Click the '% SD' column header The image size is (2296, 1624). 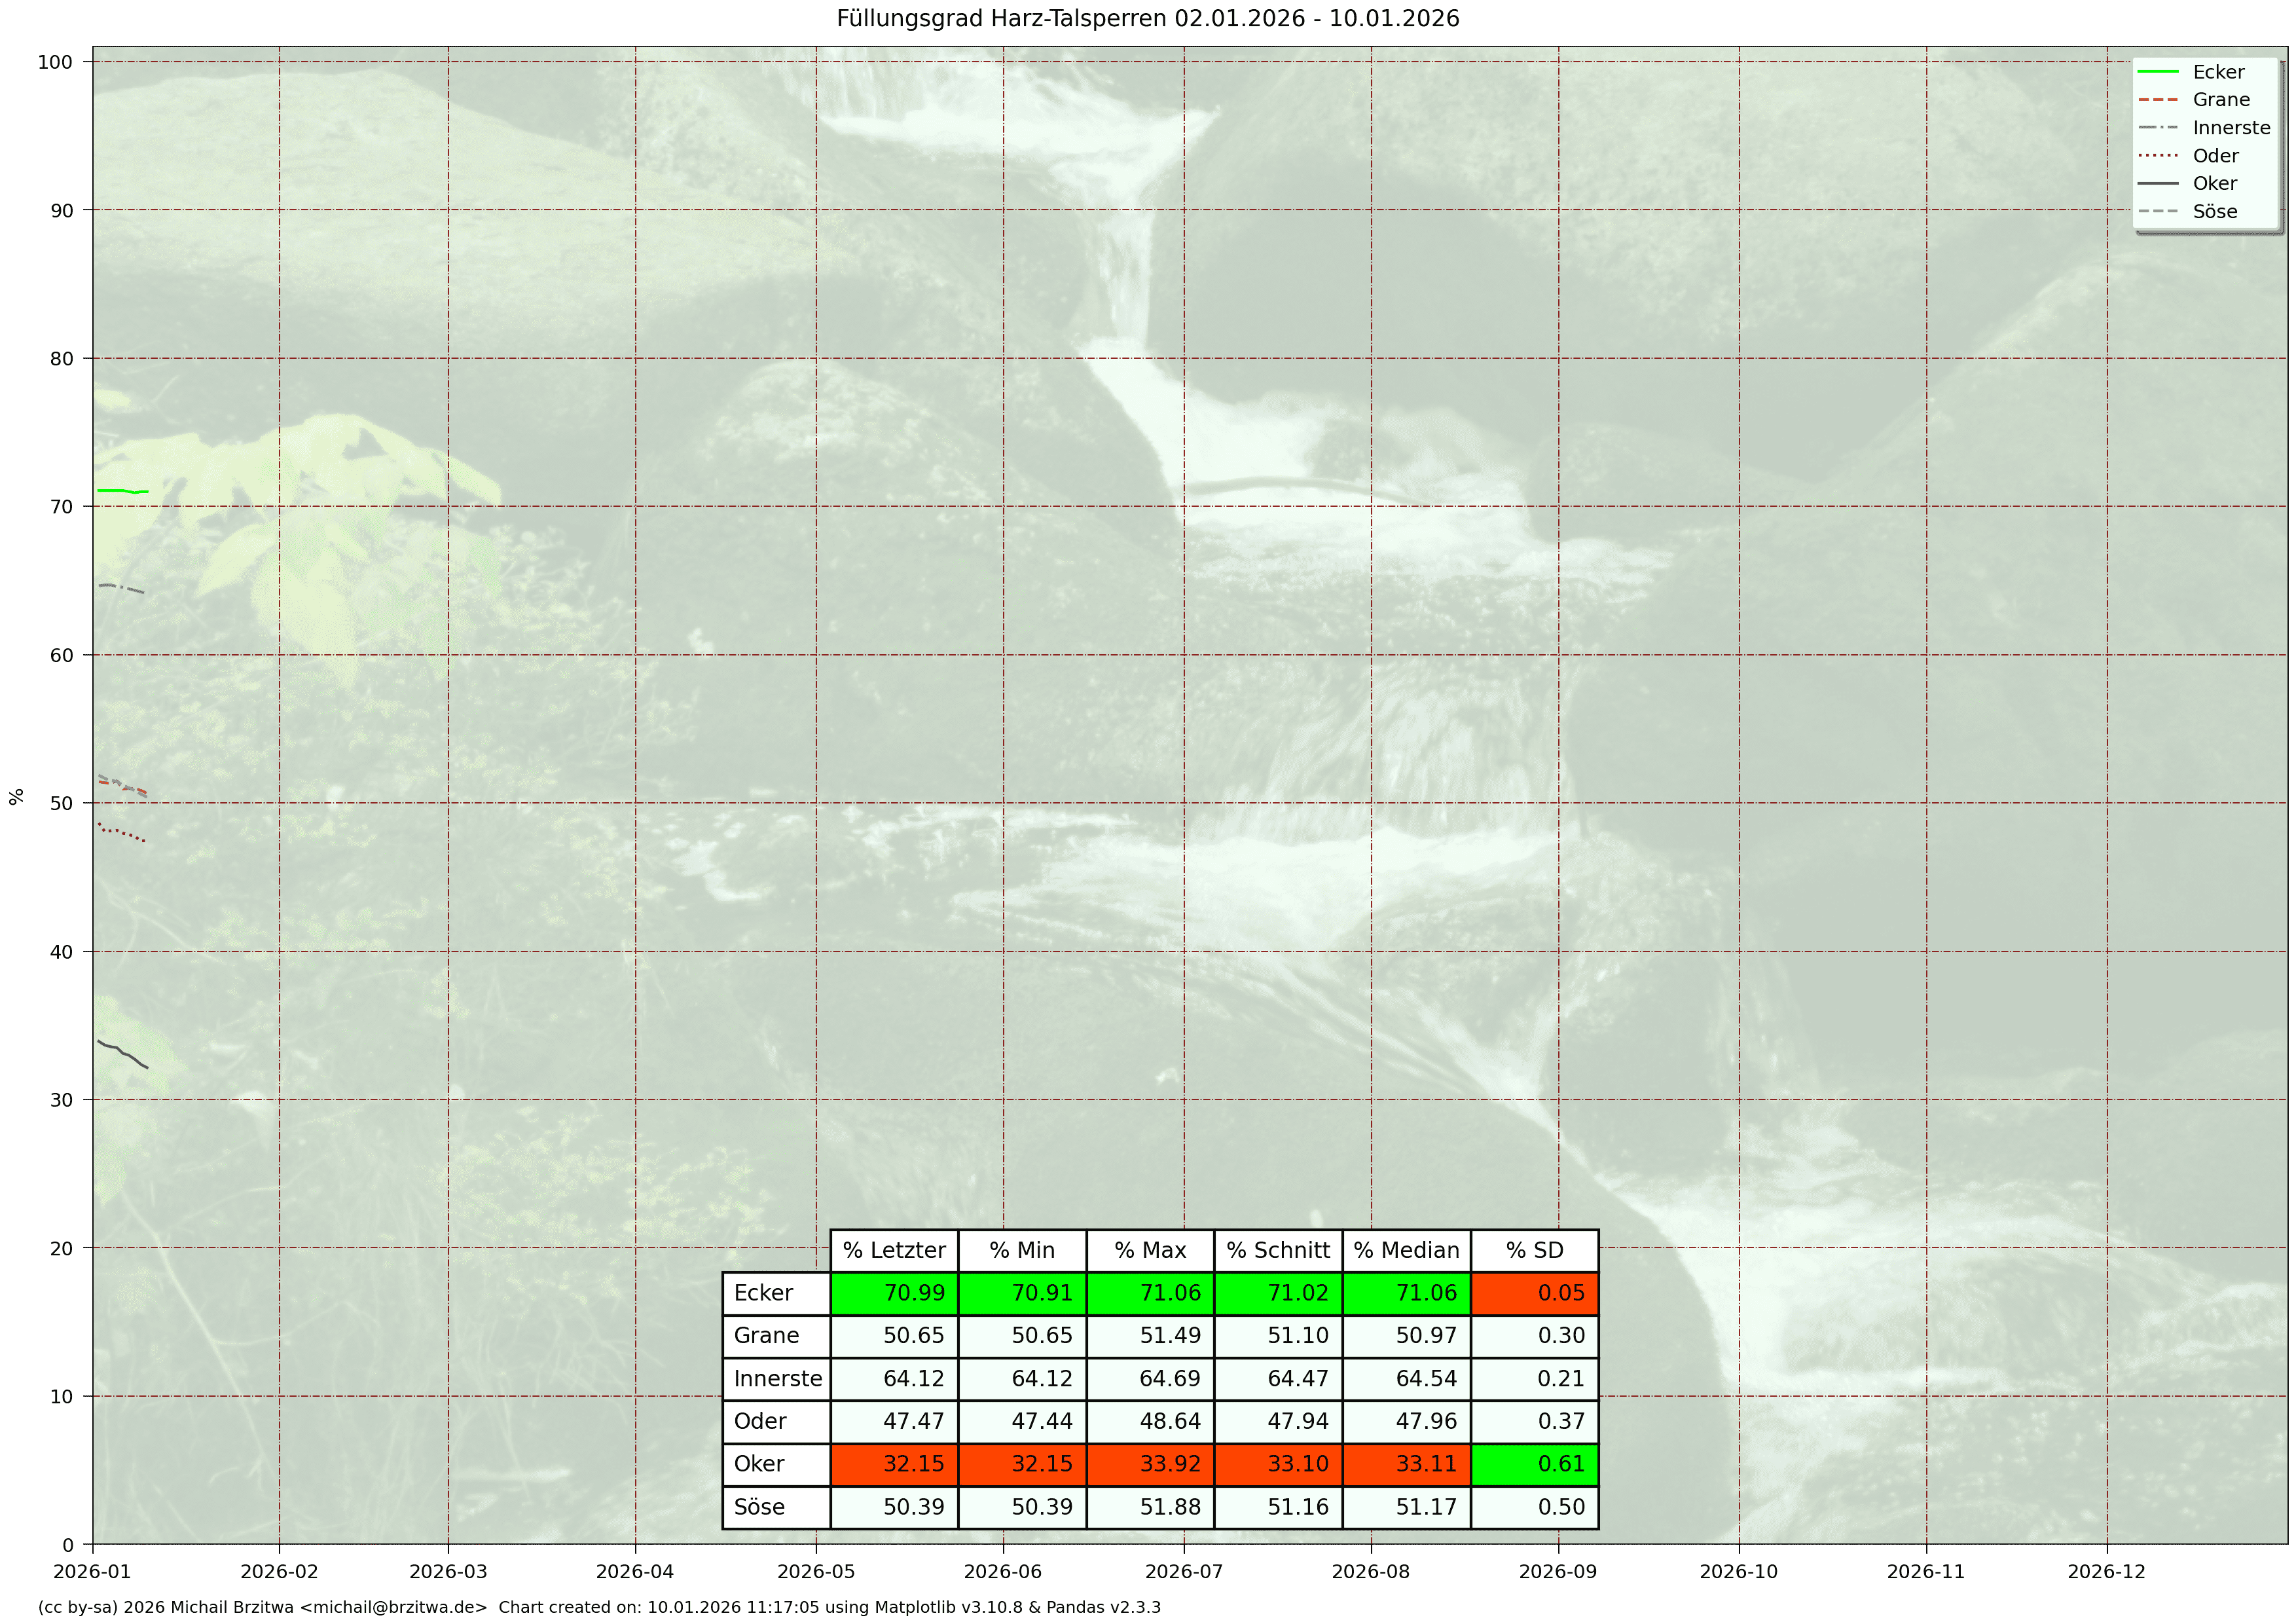(1534, 1250)
